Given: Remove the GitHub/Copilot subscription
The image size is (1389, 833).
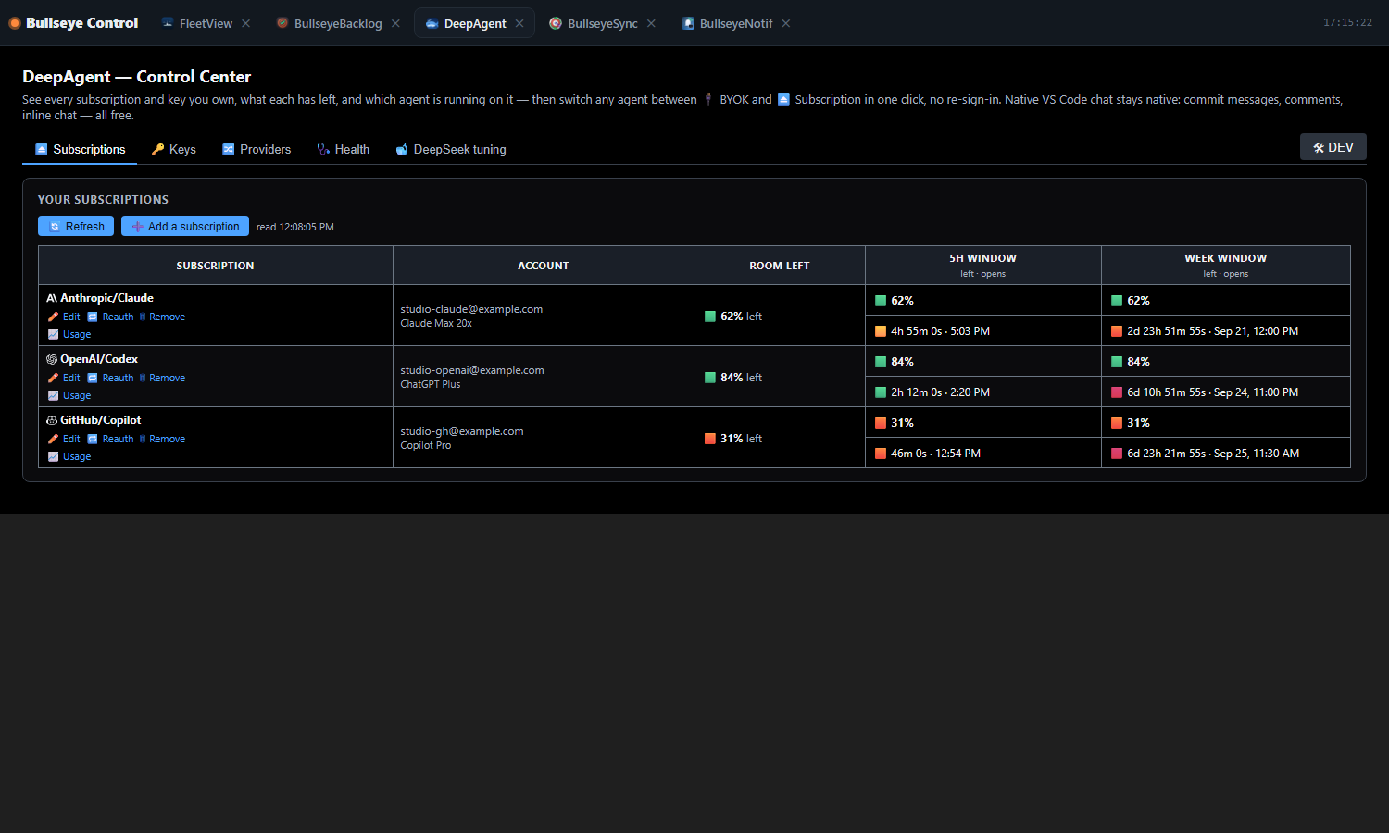Looking at the screenshot, I should [162, 439].
